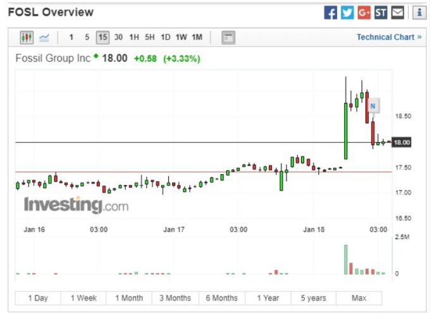This screenshot has height=313, width=430.
Task: Share on StockTwits (ST) icon
Action: [x=381, y=13]
